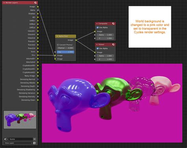Click the Z value field in Composite node
The width and height of the screenshot is (187, 148).
tap(105, 38)
